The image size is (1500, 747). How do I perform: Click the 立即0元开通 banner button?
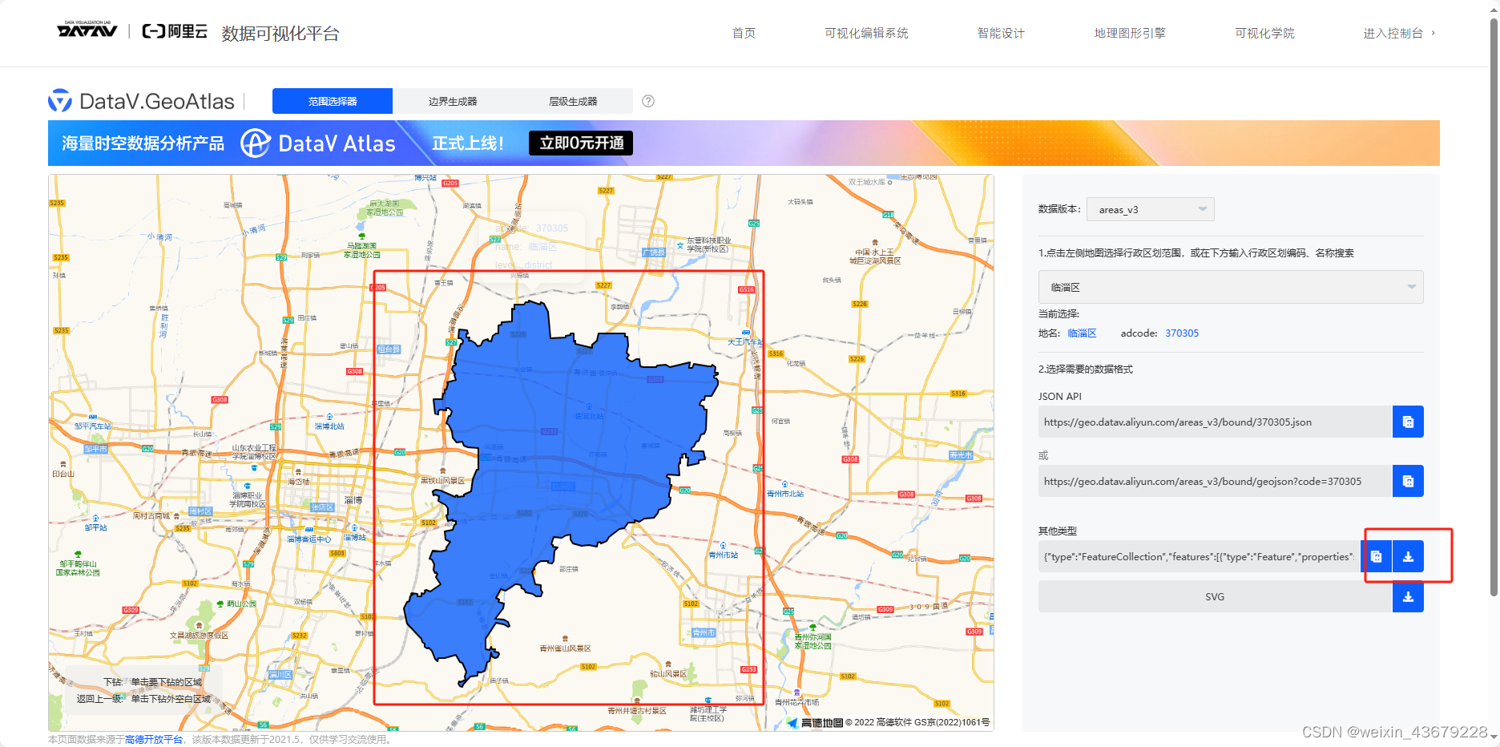[581, 143]
